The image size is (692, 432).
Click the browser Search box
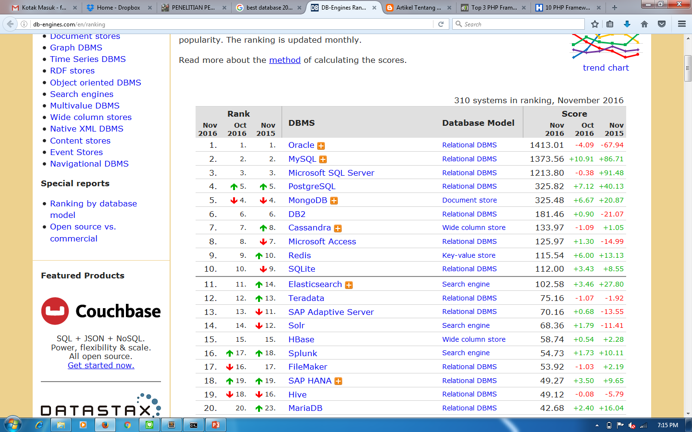click(x=519, y=24)
